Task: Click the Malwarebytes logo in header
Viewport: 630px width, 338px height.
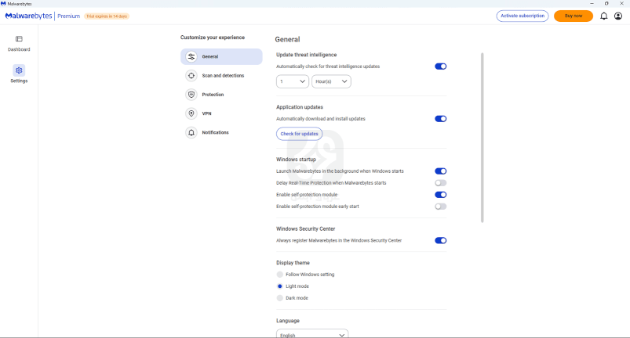Action: tap(28, 16)
